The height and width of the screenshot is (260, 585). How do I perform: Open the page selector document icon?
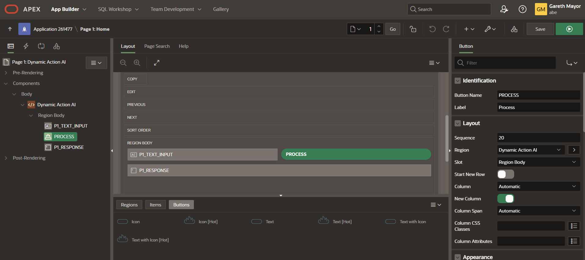[x=356, y=29]
